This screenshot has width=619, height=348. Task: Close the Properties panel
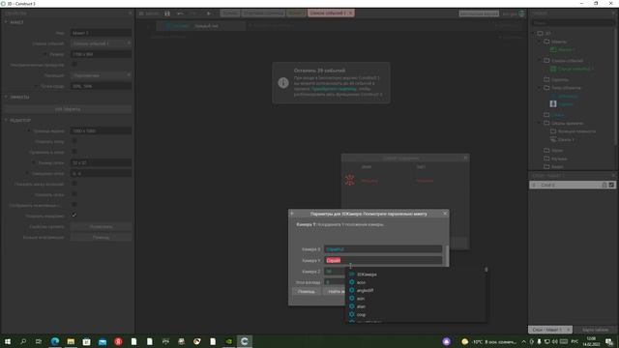[x=131, y=13]
